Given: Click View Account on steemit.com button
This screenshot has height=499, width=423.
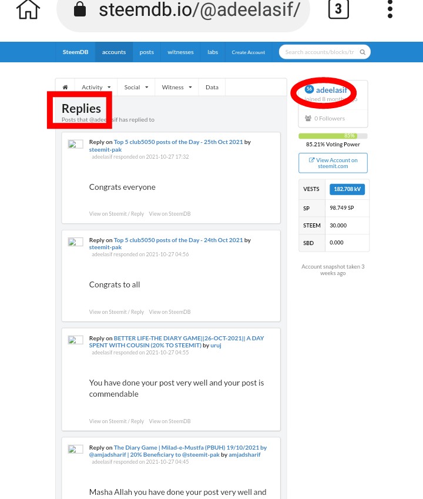Looking at the screenshot, I should point(333,163).
